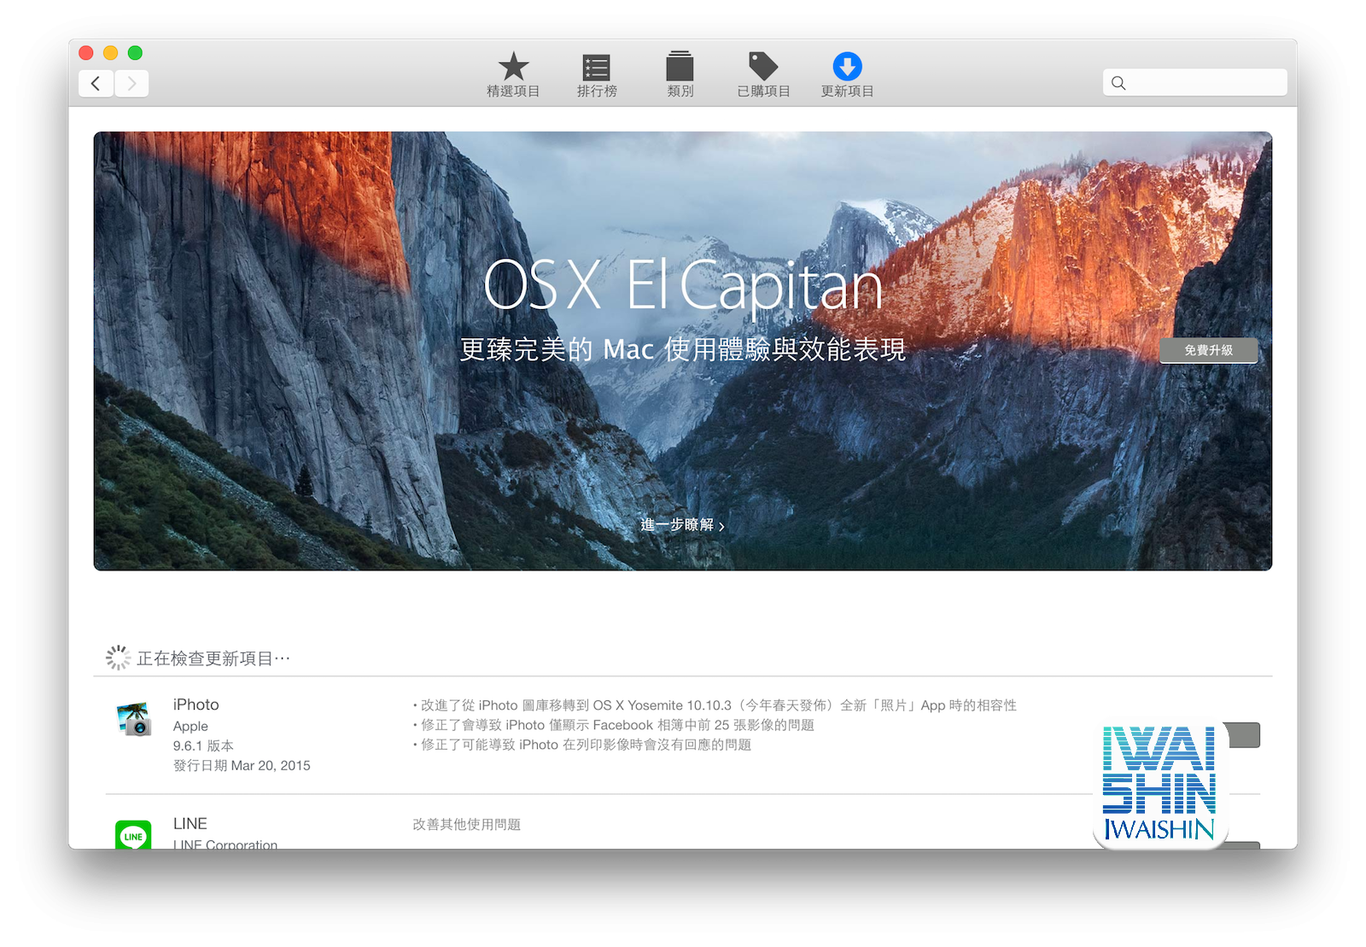The height and width of the screenshot is (947, 1366).
Task: Open the LINE app name
Action: pos(190,823)
